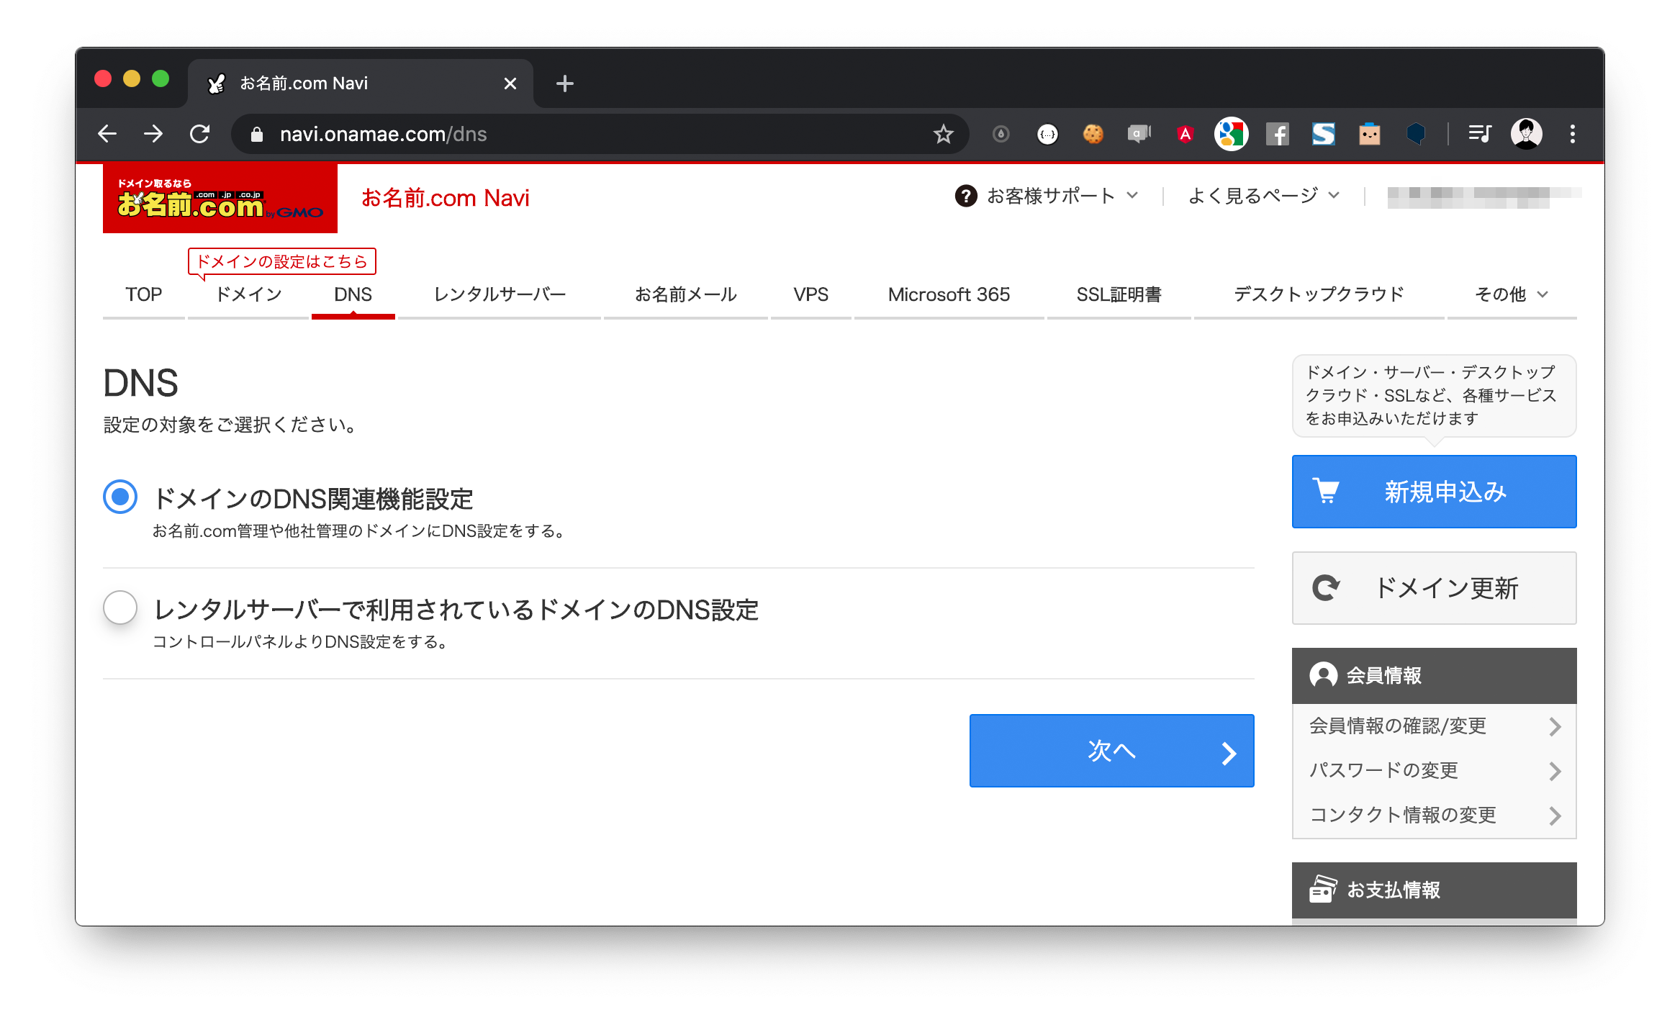Open the Chrome three-dot menu
Screen dimensions: 1680x1025
pos(1572,134)
